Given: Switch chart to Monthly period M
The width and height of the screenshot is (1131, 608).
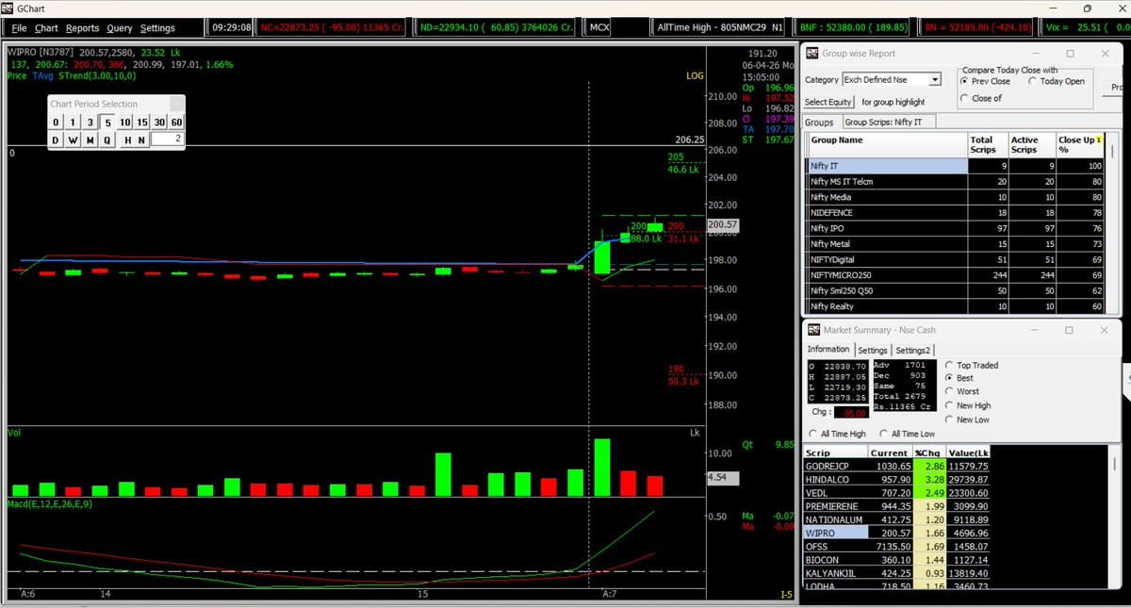Looking at the screenshot, I should (90, 140).
